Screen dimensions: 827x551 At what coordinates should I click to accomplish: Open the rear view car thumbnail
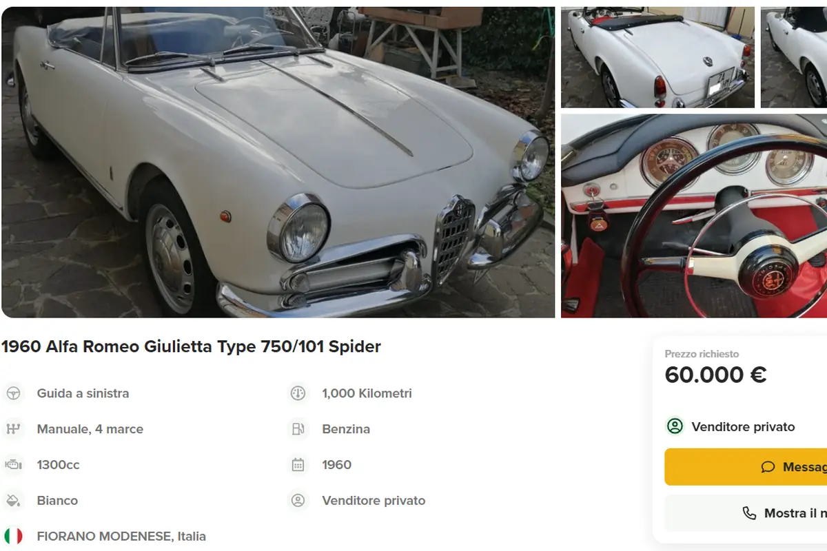click(657, 57)
